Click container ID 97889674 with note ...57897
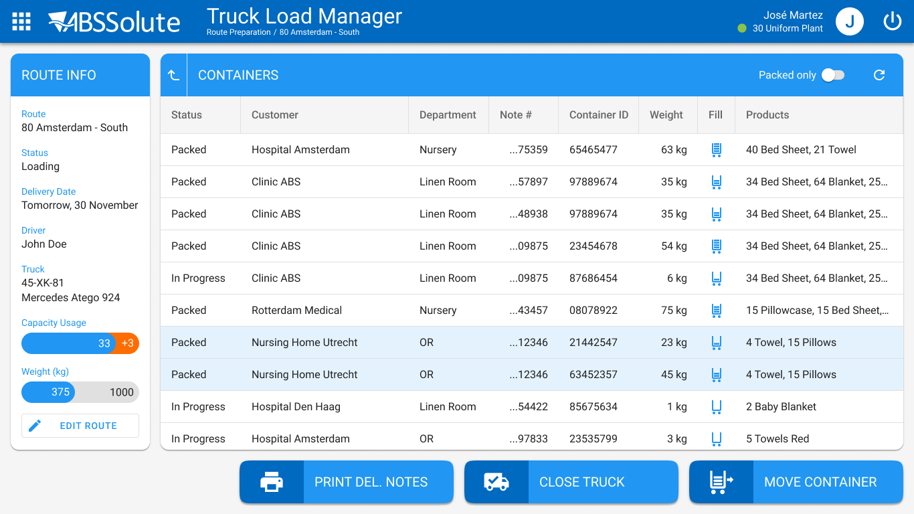Viewport: 914px width, 514px height. pyautogui.click(x=593, y=182)
